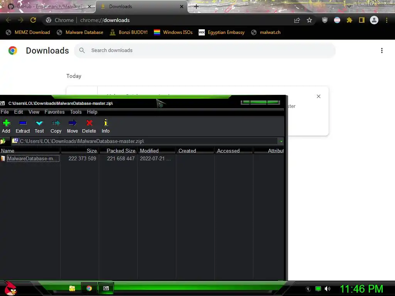Switch to Chrome from the taskbar
395x296 pixels.
tap(89, 288)
